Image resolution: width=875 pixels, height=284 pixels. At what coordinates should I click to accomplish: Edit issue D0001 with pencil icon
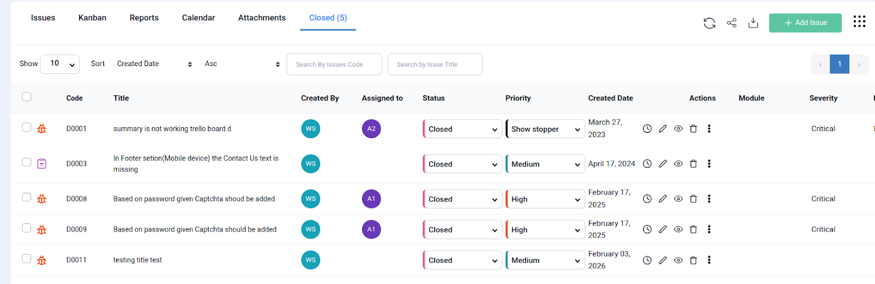point(663,129)
